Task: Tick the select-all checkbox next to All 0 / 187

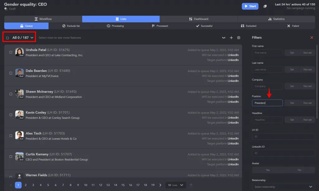Action: point(7,38)
